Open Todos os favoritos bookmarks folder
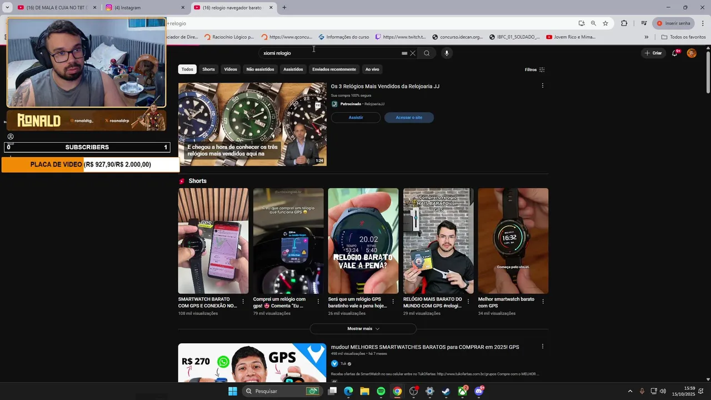711x400 pixels. point(683,37)
